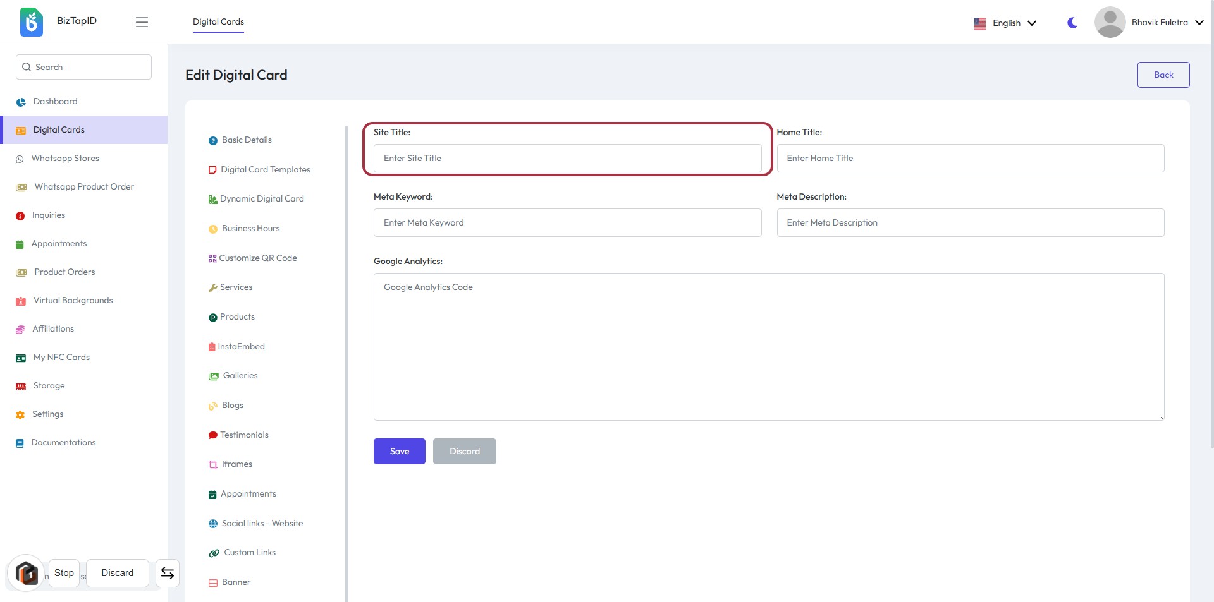Collapse sidebar with hamburger menu icon
This screenshot has height=602, width=1214.
142,22
